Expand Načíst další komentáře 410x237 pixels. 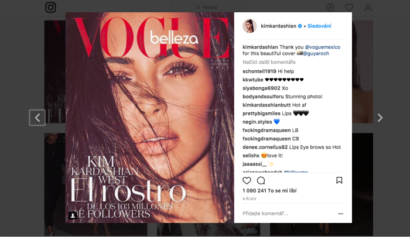coord(269,62)
